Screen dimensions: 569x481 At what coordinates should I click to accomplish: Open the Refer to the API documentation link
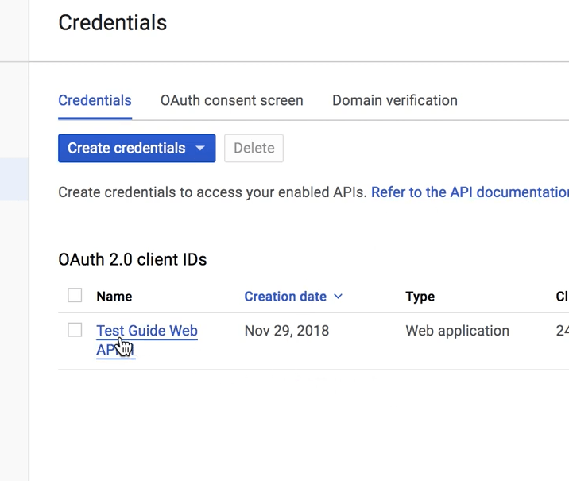tap(470, 192)
